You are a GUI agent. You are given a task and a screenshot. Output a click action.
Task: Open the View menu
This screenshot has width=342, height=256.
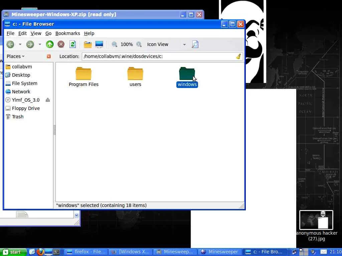pyautogui.click(x=36, y=33)
